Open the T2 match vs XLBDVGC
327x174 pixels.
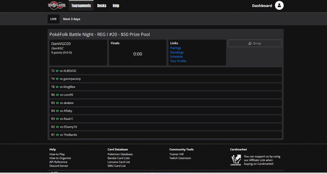166,71
